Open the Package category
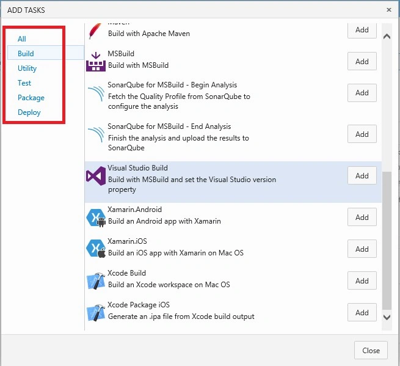The image size is (400, 366). point(31,98)
